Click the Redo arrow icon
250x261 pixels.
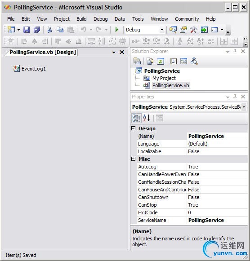(99, 30)
